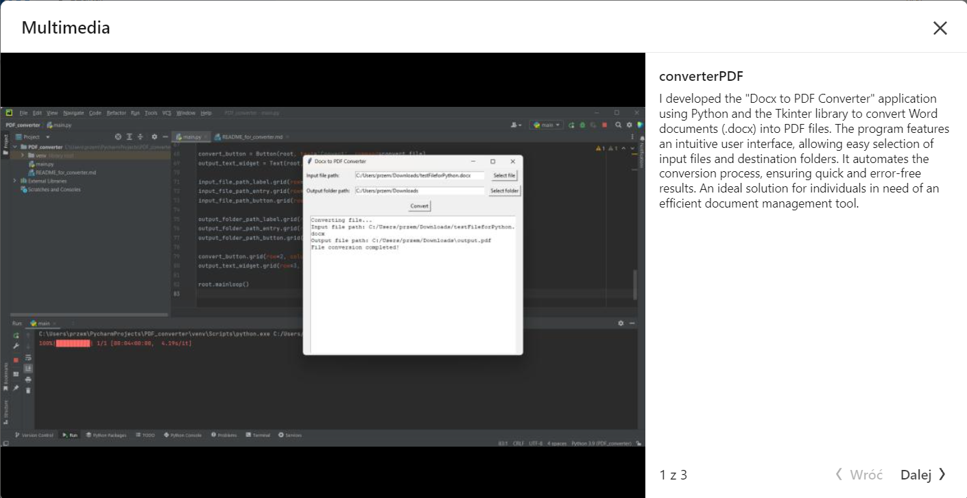
Task: Click the red Stop icon in top toolbar
Action: coord(604,125)
